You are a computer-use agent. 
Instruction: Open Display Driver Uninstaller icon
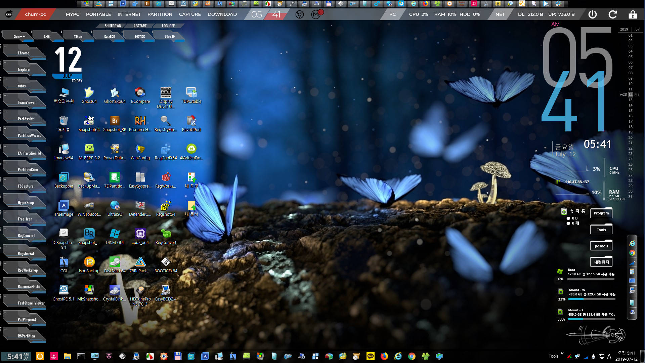click(x=166, y=98)
